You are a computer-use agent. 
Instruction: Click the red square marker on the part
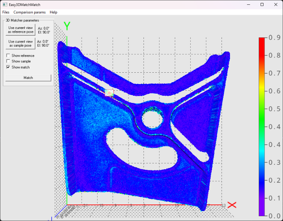[x=109, y=93]
